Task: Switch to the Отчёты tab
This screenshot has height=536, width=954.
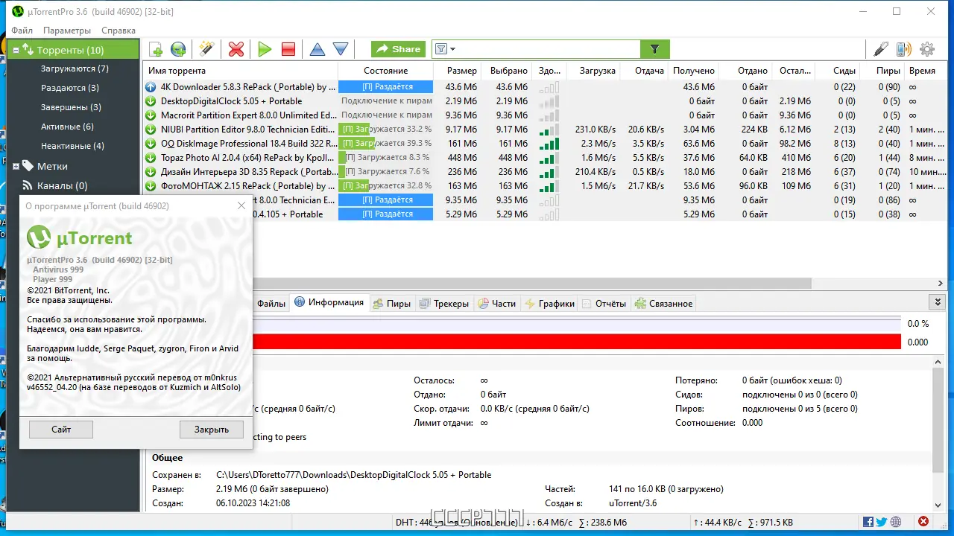Action: [x=604, y=304]
